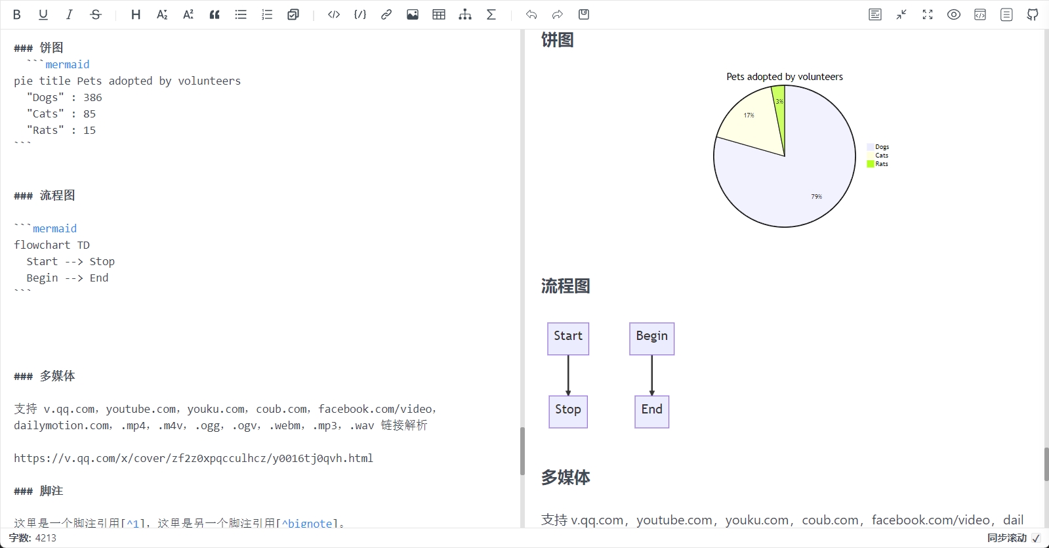This screenshot has height=548, width=1049.
Task: Insert inline code with the </> icon
Action: (x=334, y=14)
